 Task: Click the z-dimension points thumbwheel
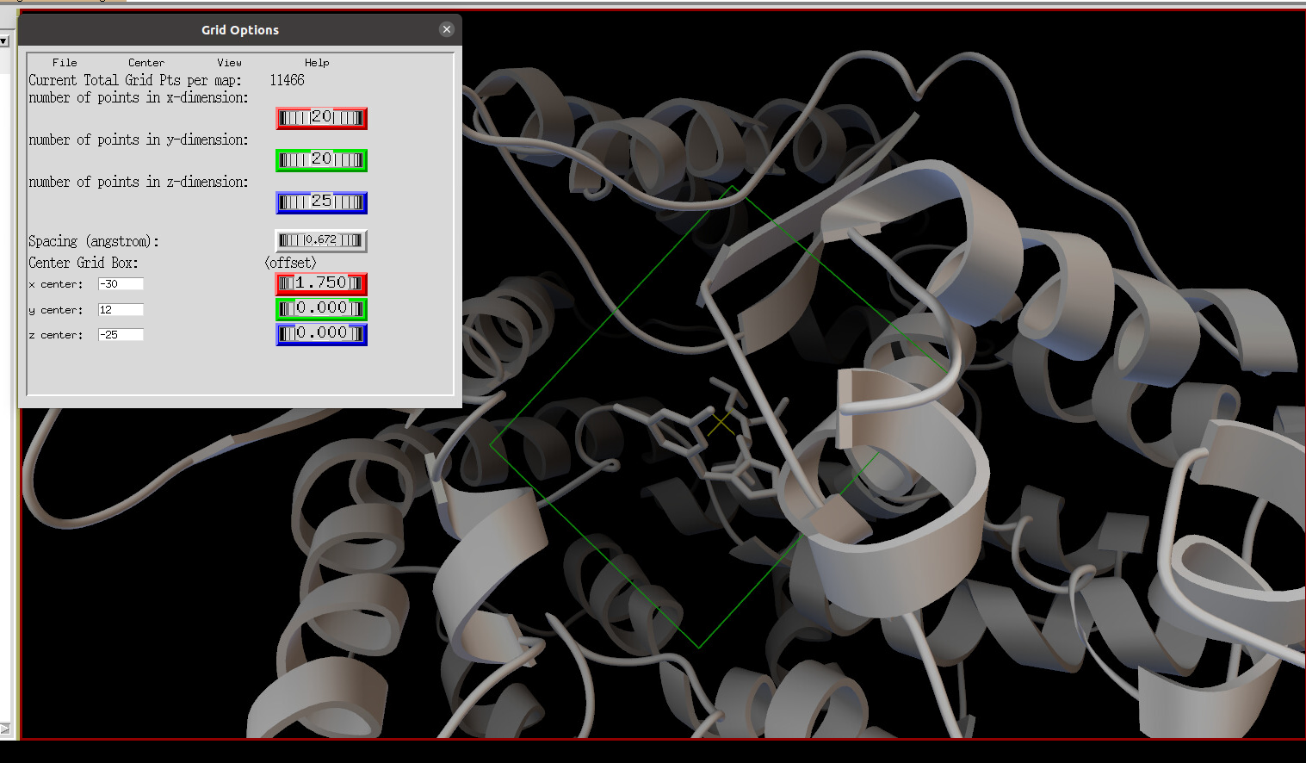click(321, 202)
